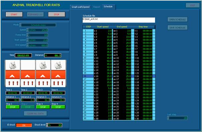The width and height of the screenshot is (202, 132).
Task: Toggle the Stop 4 green STOP button
Action: [x=58, y=107]
